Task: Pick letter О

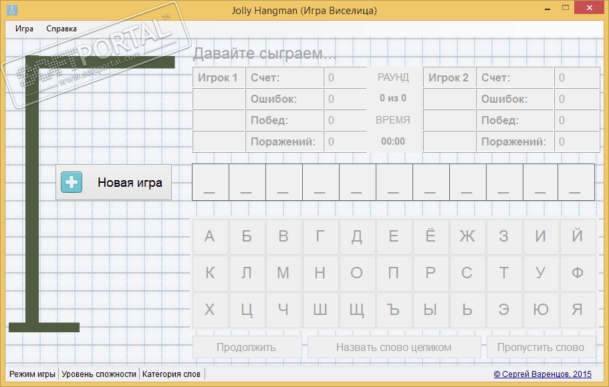Action: point(357,274)
